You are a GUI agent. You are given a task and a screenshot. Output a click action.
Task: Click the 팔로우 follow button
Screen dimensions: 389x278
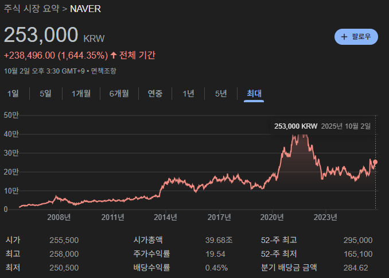356,37
